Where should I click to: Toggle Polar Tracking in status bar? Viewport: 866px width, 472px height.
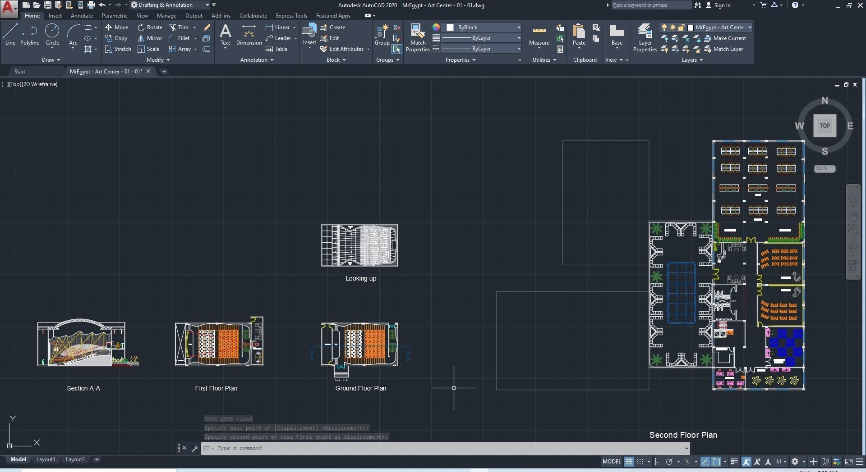coord(670,462)
